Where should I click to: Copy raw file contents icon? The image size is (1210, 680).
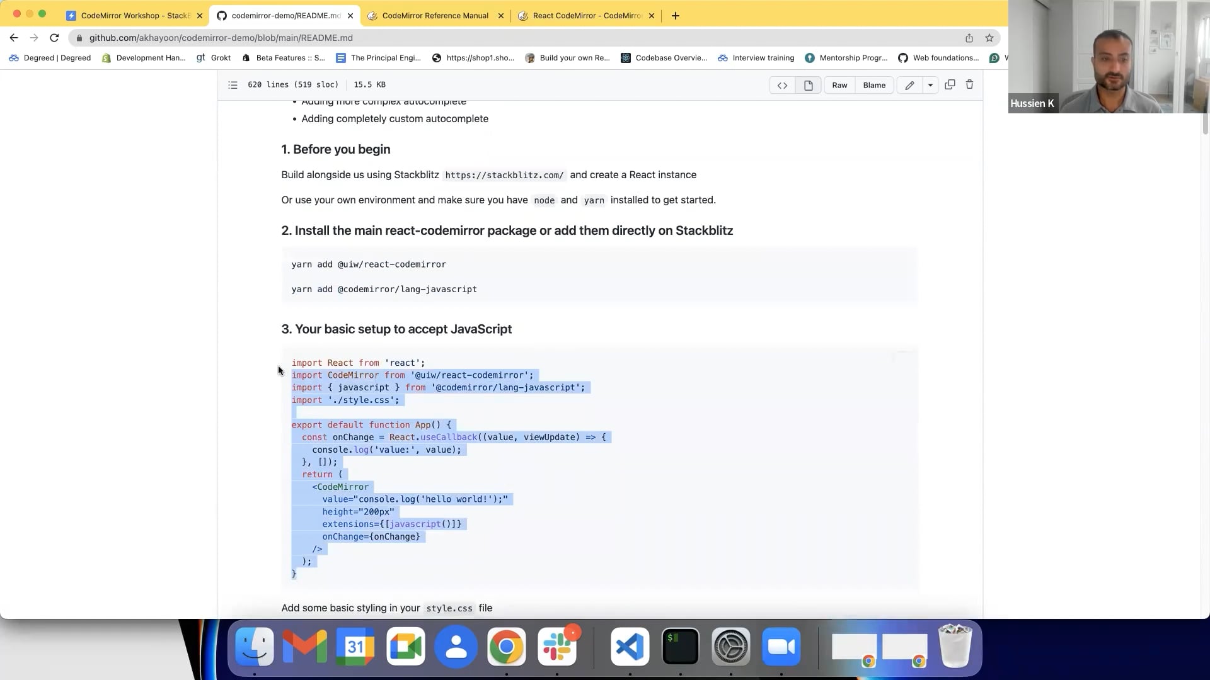950,84
